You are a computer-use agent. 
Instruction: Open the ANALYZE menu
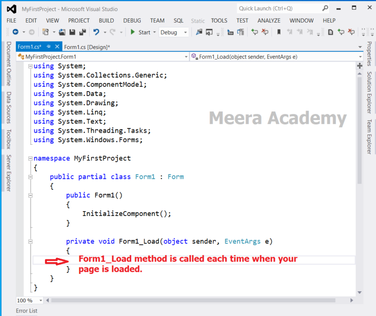[269, 20]
